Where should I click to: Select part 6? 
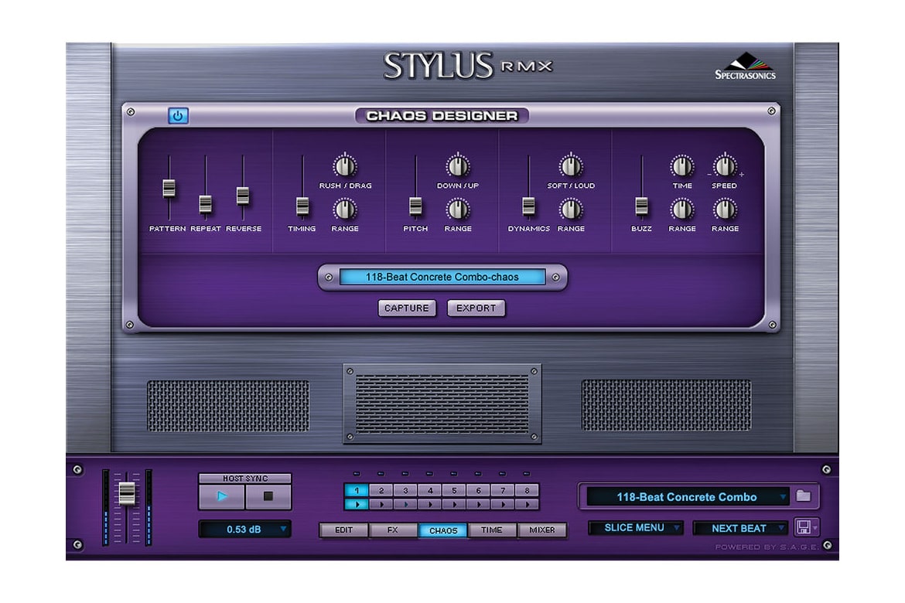point(479,490)
